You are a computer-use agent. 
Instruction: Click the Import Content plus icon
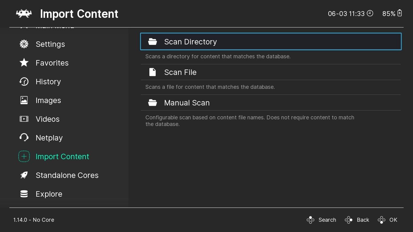[24, 156]
